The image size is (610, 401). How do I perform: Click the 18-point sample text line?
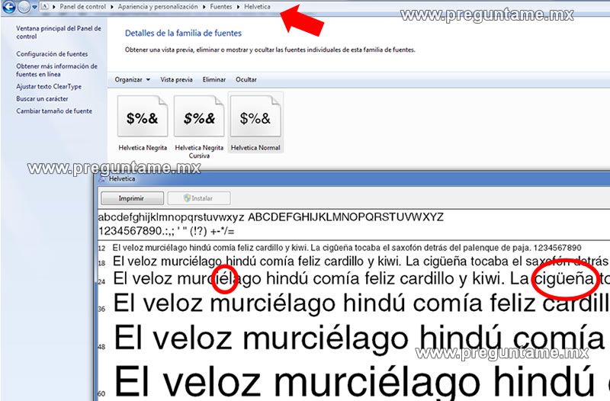[x=361, y=261]
